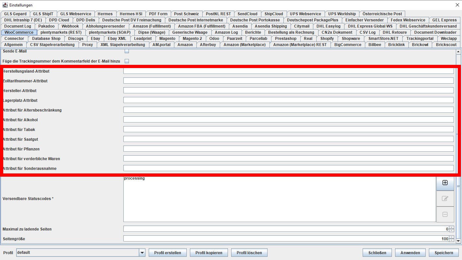Image resolution: width=462 pixels, height=260 pixels.
Task: Open the Brickscout tab
Action: pyautogui.click(x=446, y=45)
